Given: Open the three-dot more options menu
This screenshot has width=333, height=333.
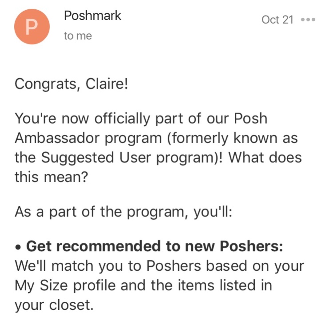Looking at the screenshot, I should 308,19.
